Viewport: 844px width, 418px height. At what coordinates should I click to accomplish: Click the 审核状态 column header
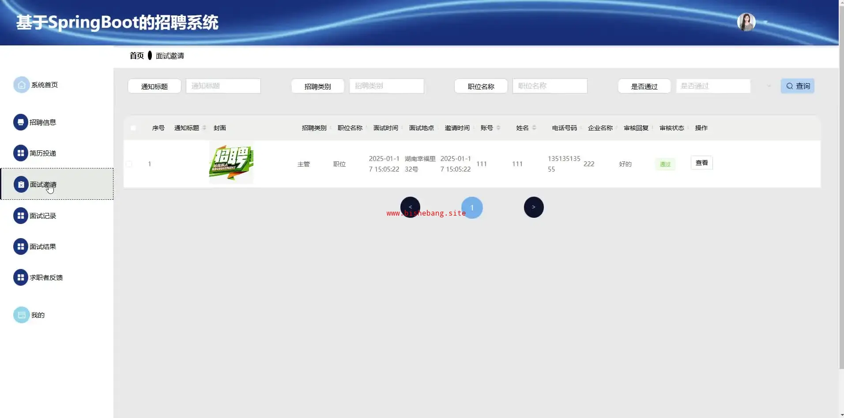[672, 128]
